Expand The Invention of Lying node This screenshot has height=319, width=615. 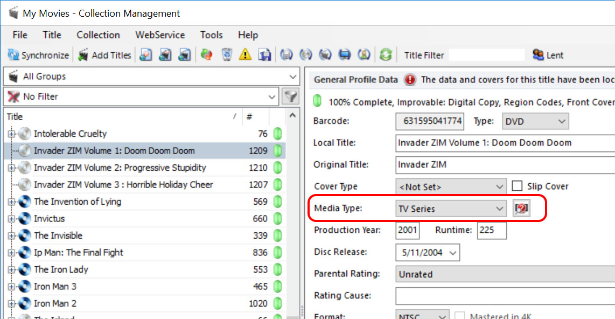tap(11, 202)
